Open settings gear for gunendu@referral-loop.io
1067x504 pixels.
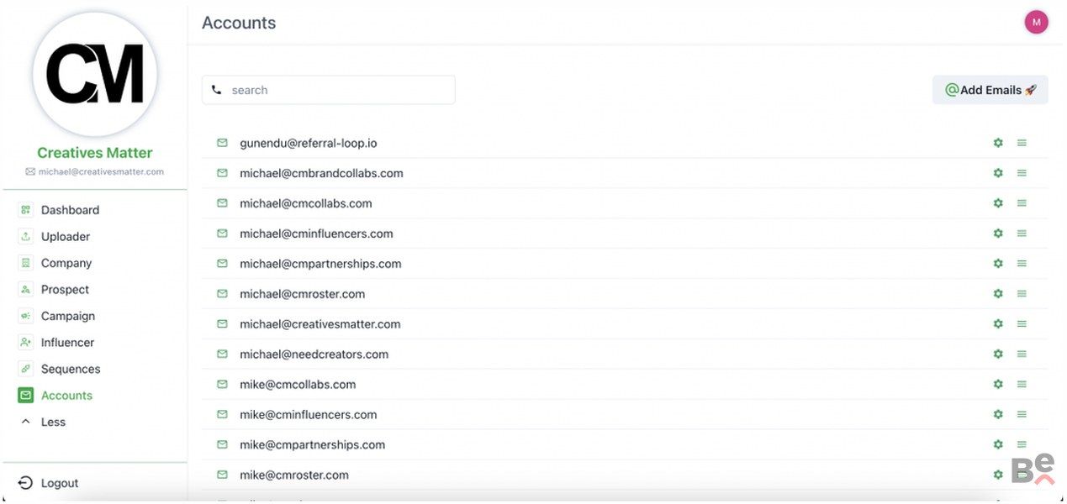click(x=998, y=143)
